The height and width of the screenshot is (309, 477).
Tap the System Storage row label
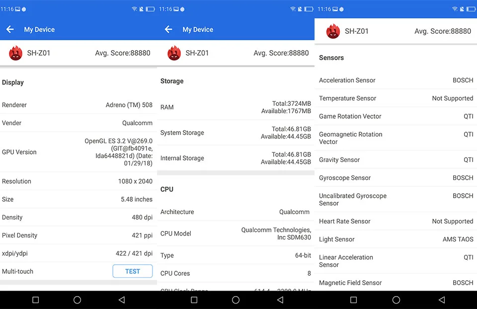(182, 133)
